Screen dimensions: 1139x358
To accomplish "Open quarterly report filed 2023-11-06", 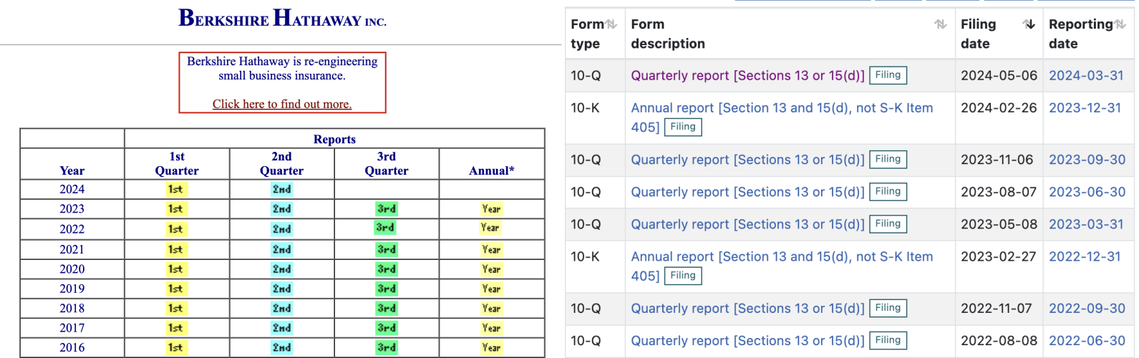I will [747, 160].
